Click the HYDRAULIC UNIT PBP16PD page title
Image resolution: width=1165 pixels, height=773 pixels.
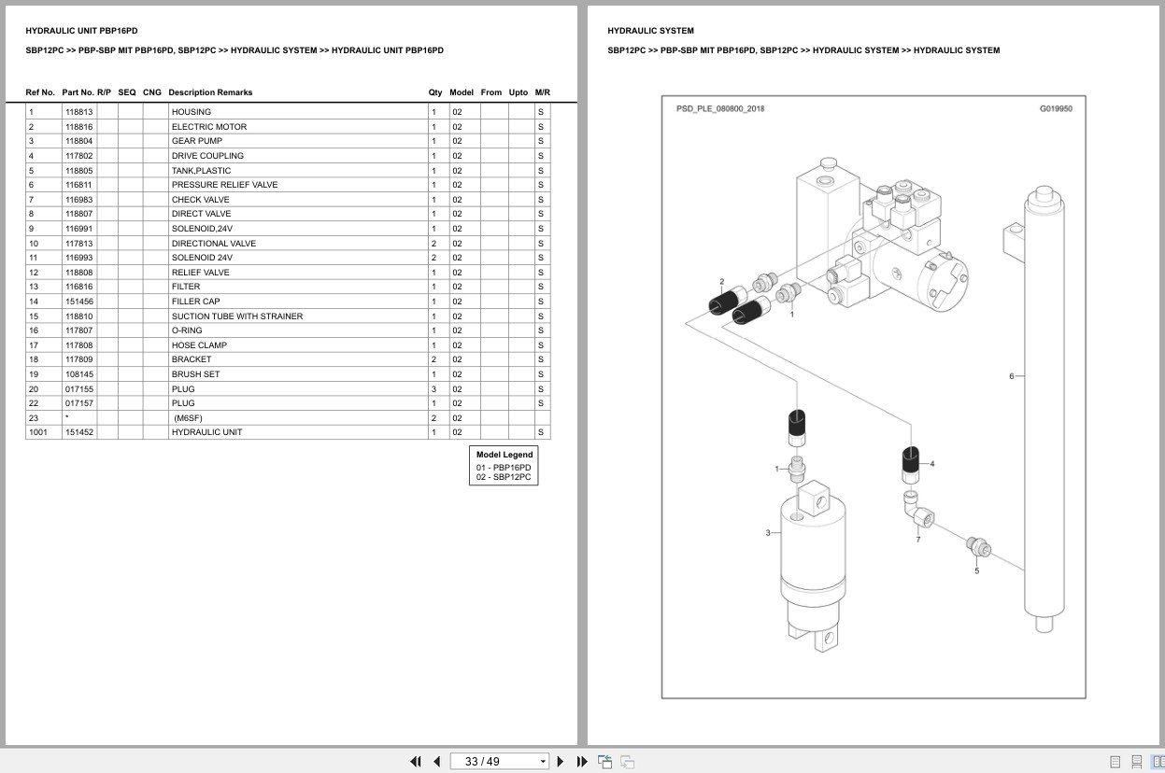(x=81, y=31)
